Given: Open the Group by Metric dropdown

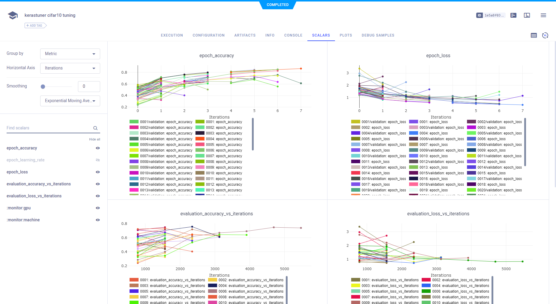Looking at the screenshot, I should tap(70, 54).
